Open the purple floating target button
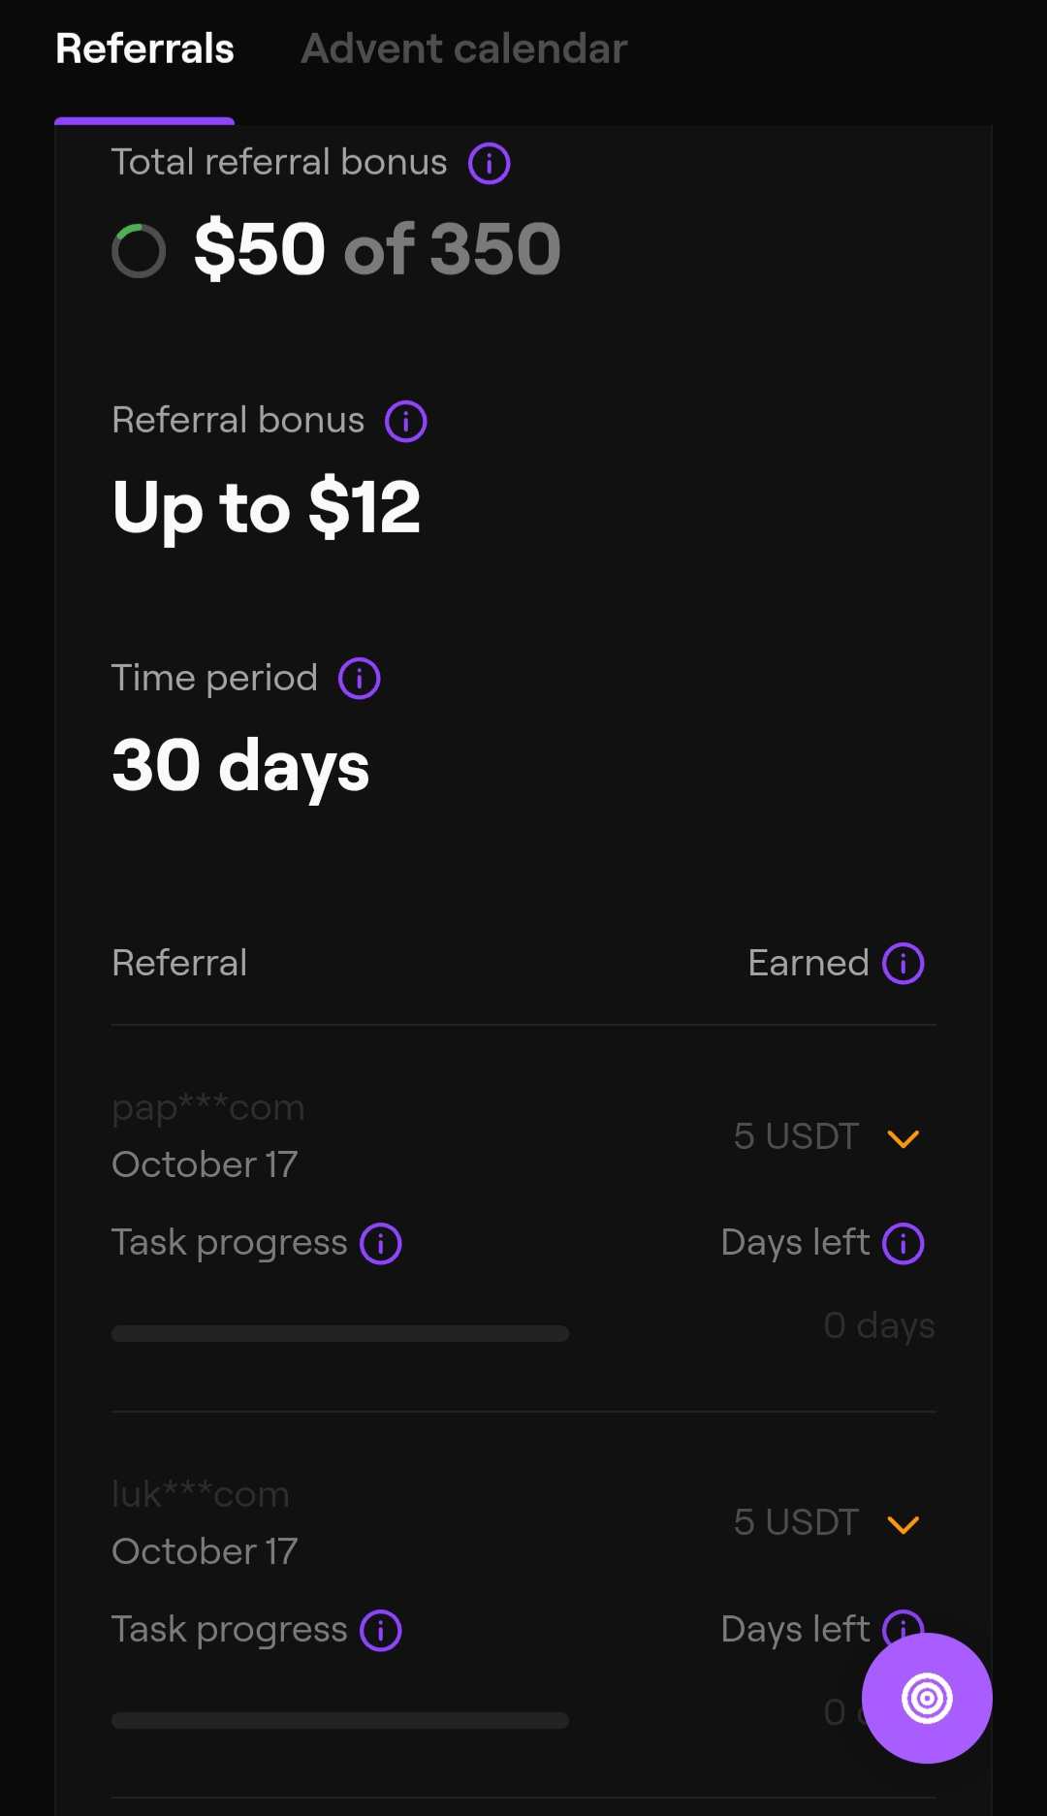1047x1816 pixels. 926,1698
